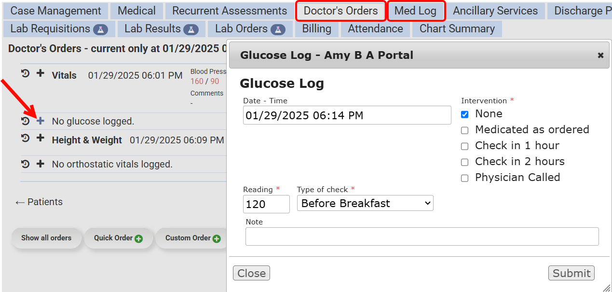Tick the Check in 1 hour checkbox
Image resolution: width=612 pixels, height=292 pixels.
click(x=464, y=146)
